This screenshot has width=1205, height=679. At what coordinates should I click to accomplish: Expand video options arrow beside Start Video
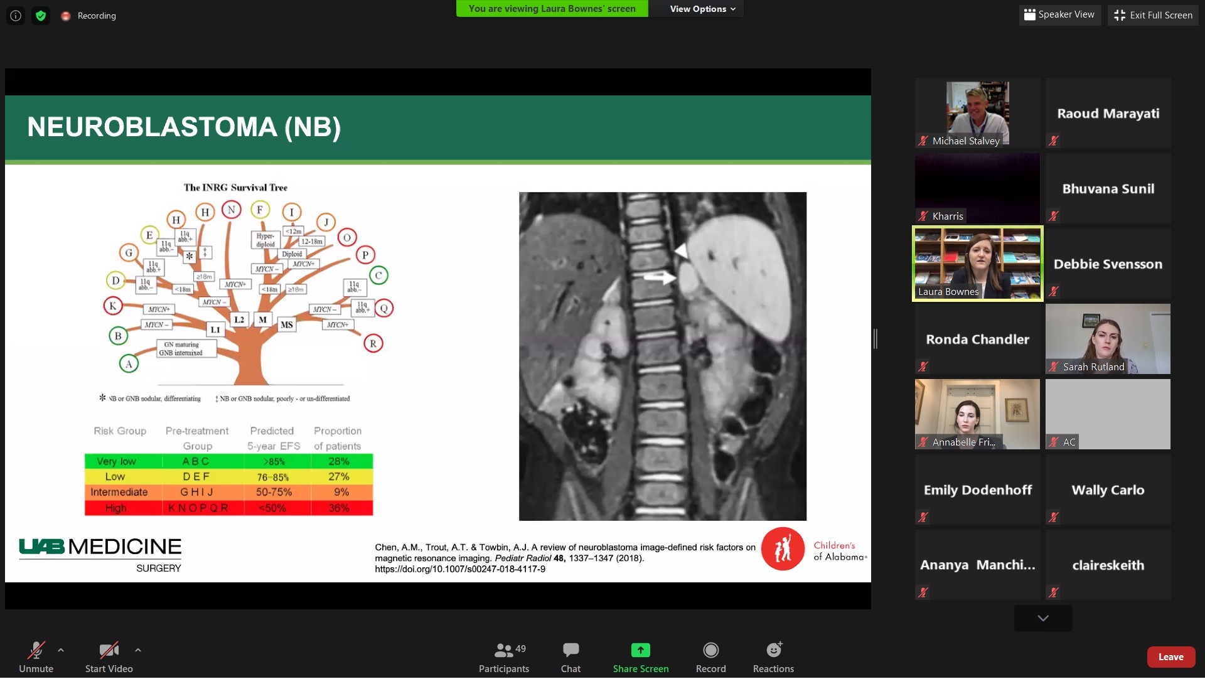click(x=138, y=651)
